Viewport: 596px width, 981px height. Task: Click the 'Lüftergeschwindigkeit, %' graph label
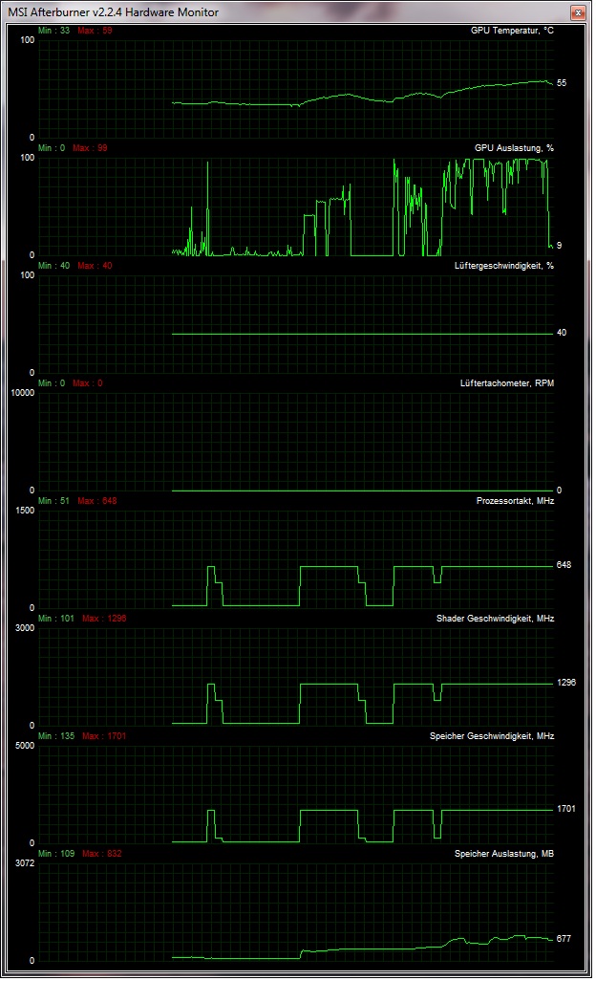click(503, 265)
